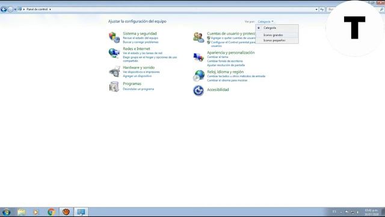Click the Forward navigation arrow
This screenshot has height=217, width=385.
[10, 10]
